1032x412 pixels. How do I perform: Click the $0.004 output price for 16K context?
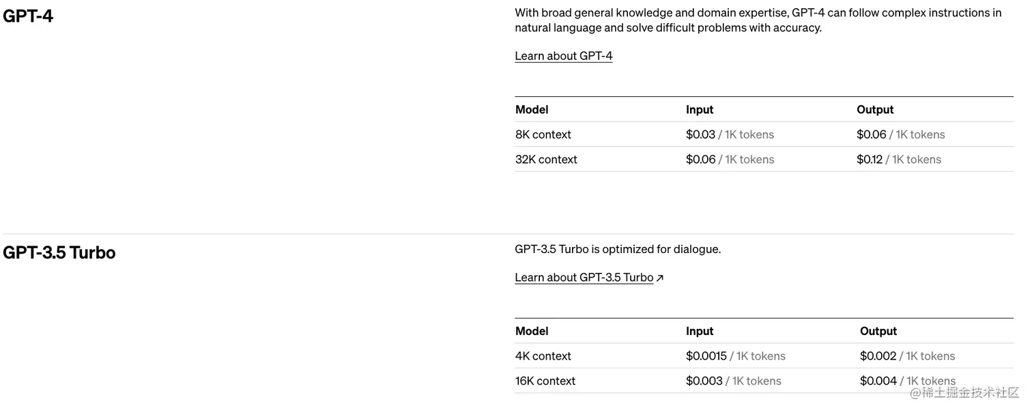coord(878,381)
